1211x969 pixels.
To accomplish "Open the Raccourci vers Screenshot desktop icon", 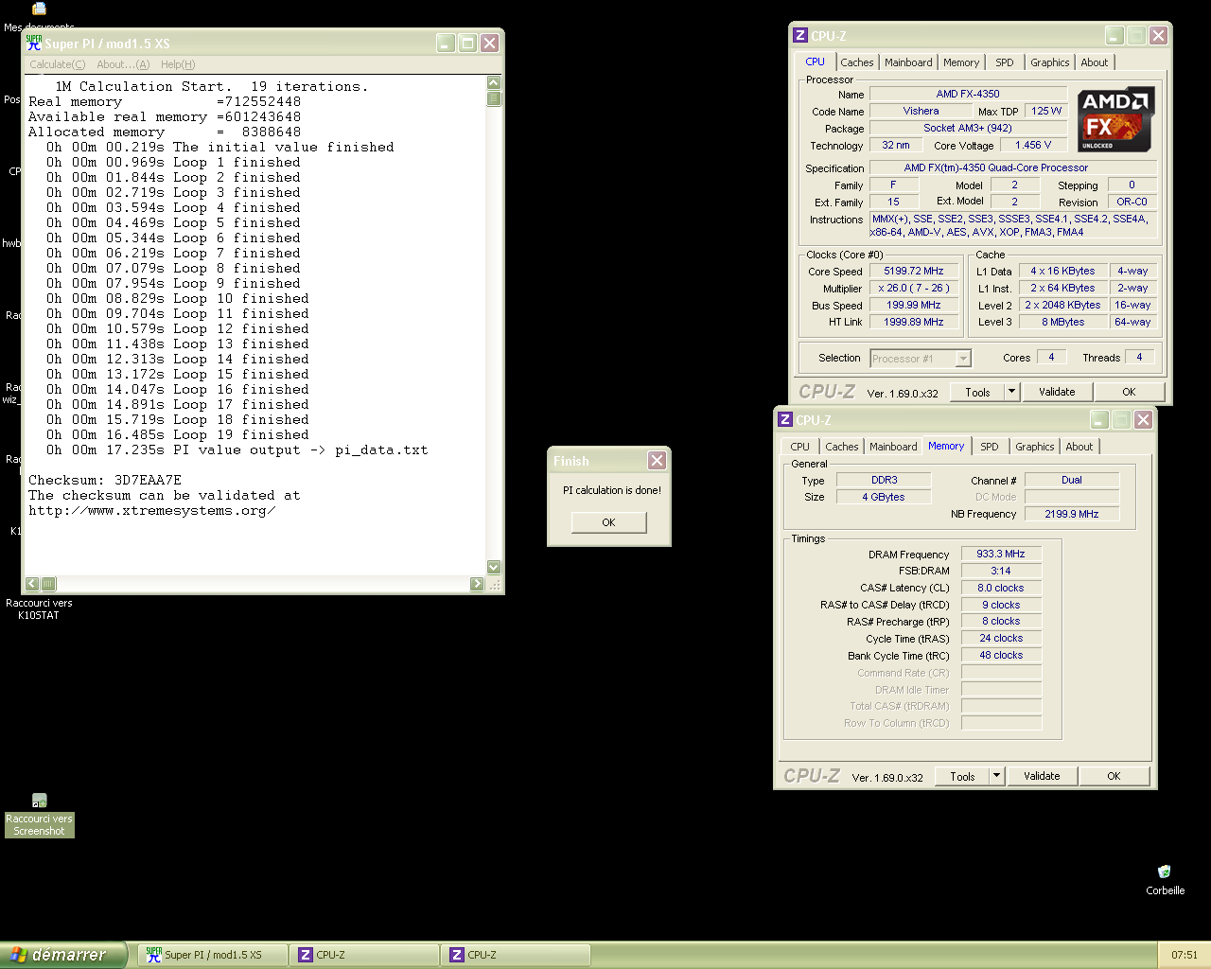I will [x=39, y=815].
